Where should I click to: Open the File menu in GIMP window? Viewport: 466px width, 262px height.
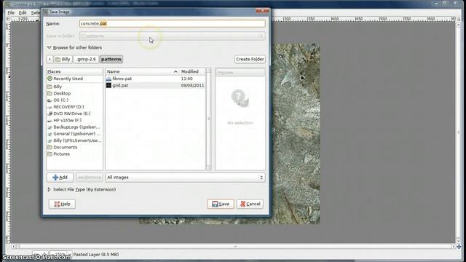[11, 13]
